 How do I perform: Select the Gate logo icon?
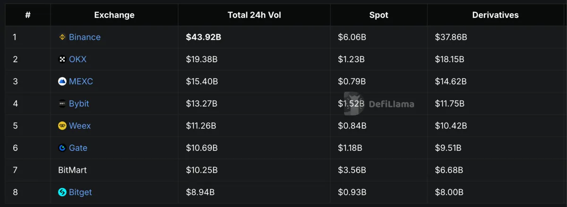pyautogui.click(x=62, y=148)
